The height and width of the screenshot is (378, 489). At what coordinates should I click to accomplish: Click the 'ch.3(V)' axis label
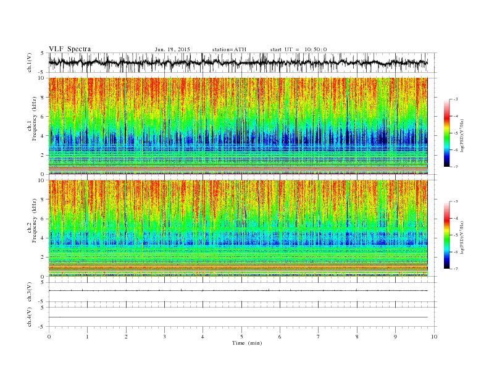[x=30, y=292]
